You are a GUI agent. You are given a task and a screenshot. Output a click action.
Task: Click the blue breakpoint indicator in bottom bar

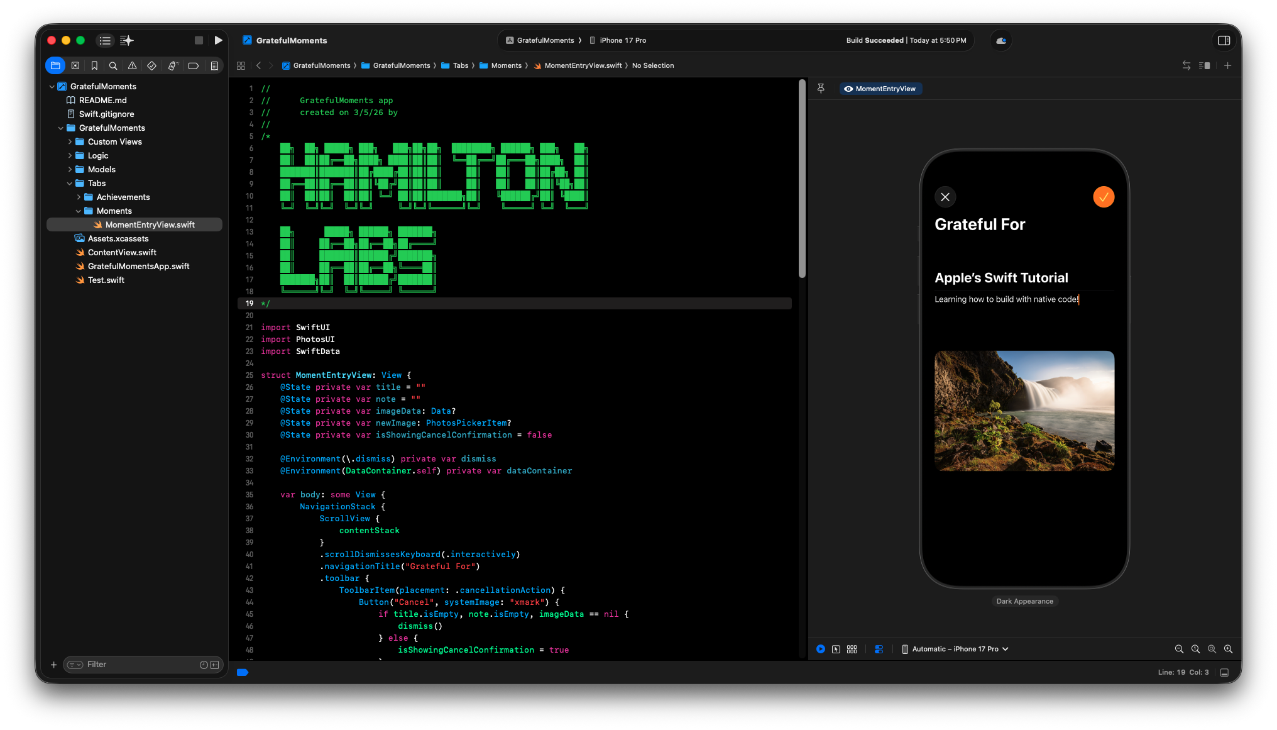[x=243, y=672]
